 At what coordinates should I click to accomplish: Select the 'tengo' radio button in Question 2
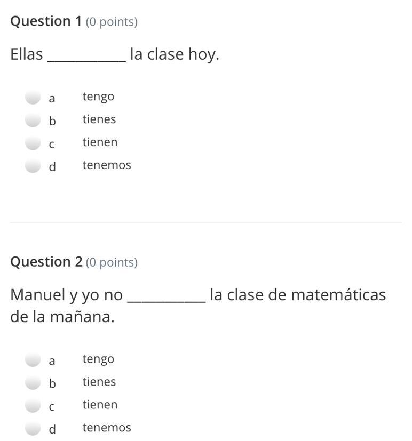click(x=33, y=359)
